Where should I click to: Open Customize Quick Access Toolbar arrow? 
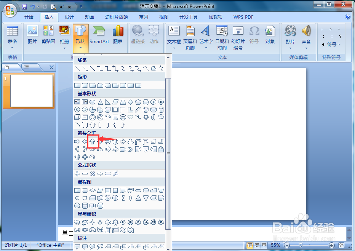81,7
